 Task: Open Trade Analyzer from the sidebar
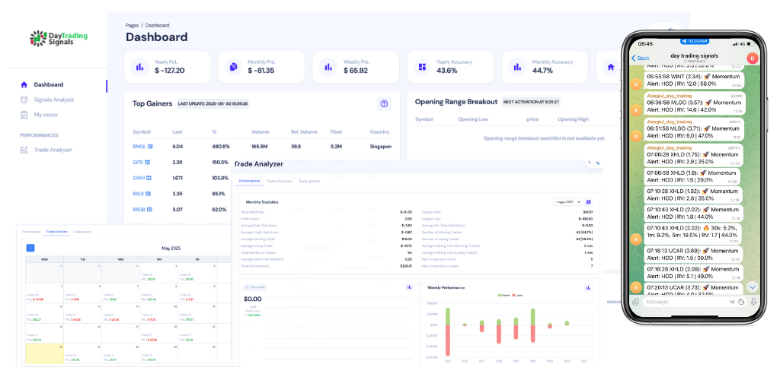click(x=53, y=150)
